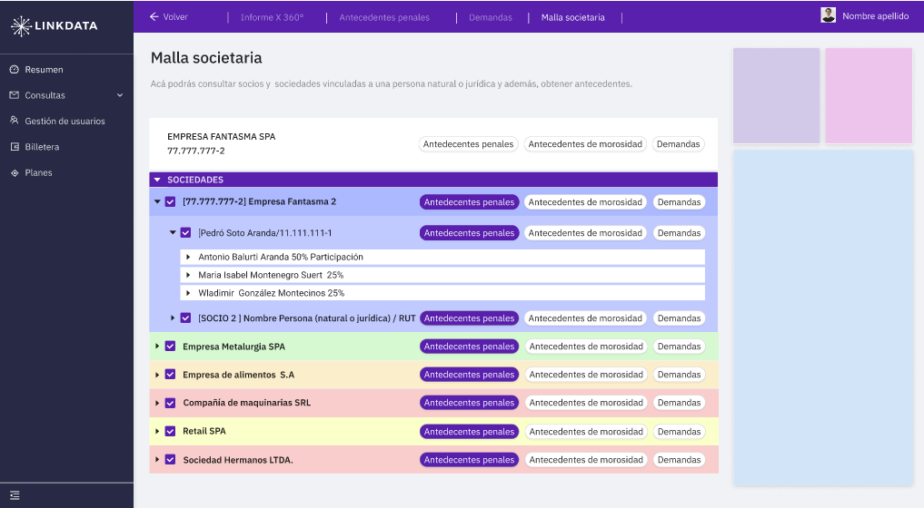
Task: Expand Empresa Metalurgia SPA row
Action: (x=157, y=347)
